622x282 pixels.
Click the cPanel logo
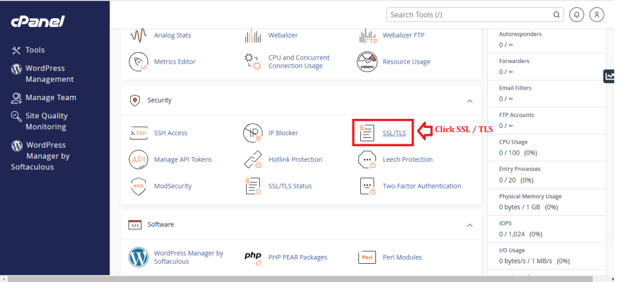[38, 21]
